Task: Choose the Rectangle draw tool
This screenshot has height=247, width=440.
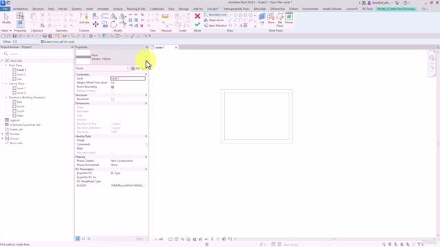Action: [235, 15]
